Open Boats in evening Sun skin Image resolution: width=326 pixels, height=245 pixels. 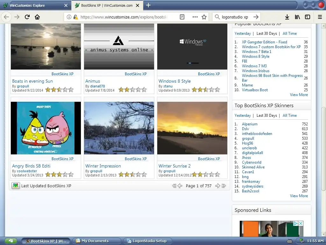tap(32, 81)
